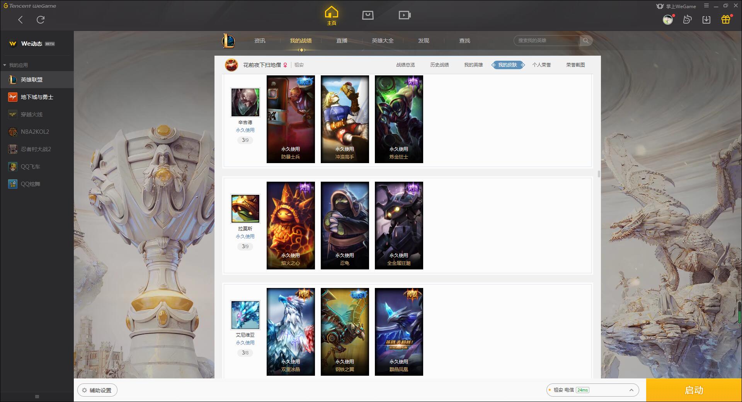Open the gift box icon
742x402 pixels.
726,19
